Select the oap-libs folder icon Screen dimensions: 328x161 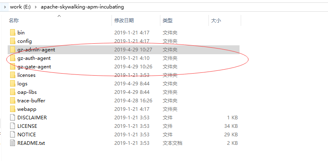13,92
